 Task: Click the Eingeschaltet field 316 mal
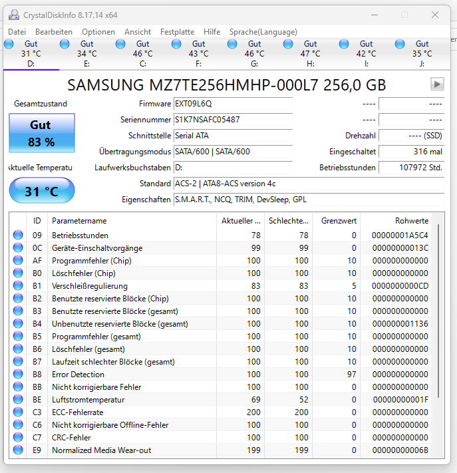pyautogui.click(x=412, y=152)
